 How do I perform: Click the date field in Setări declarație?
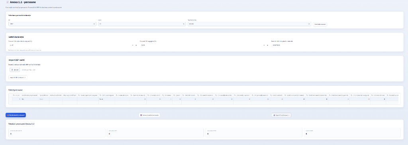[x=335, y=45]
